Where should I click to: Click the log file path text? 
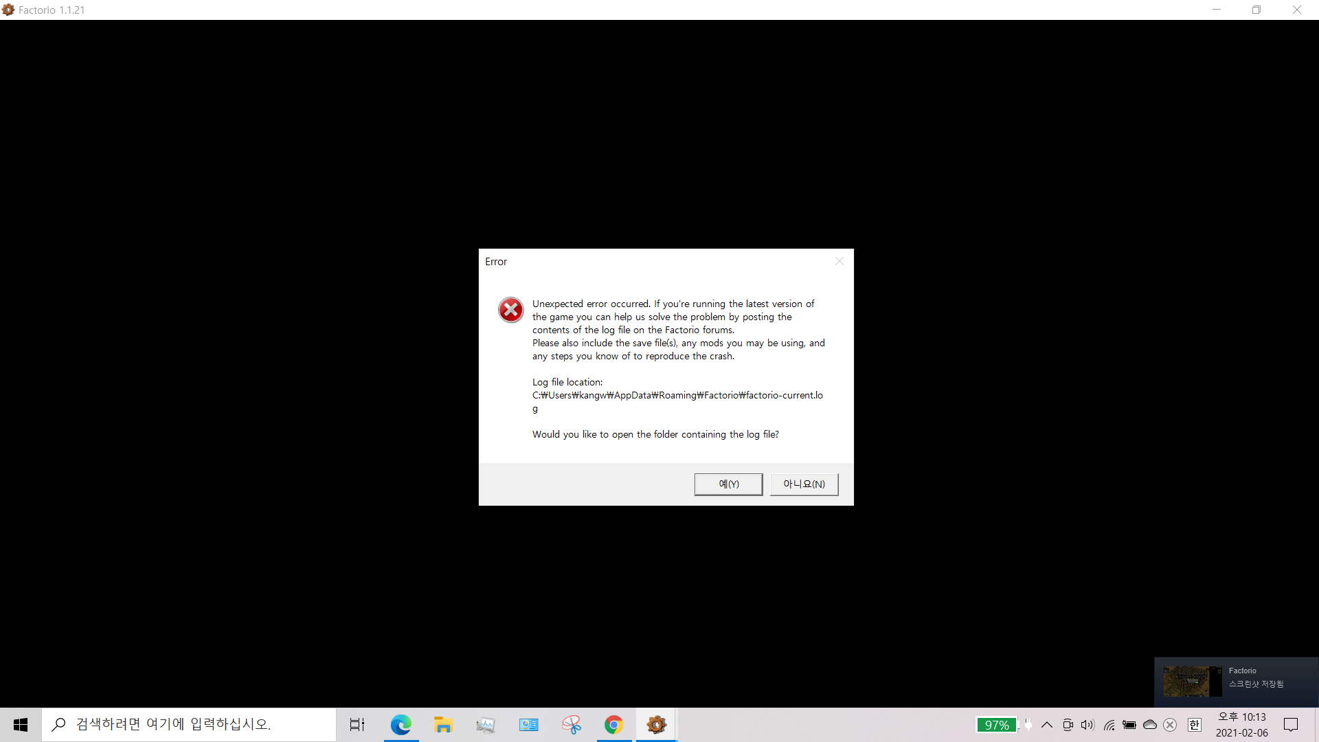click(x=677, y=402)
